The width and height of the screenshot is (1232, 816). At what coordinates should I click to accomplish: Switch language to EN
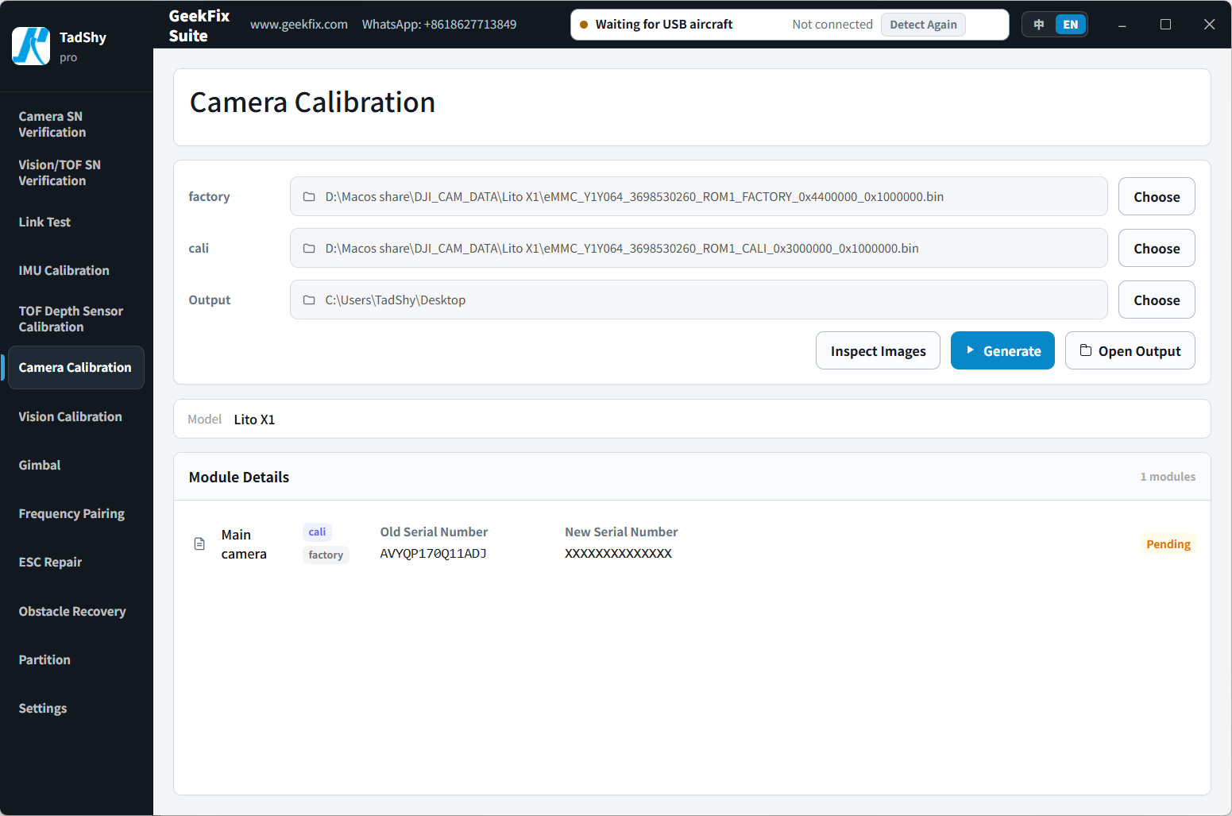click(1070, 25)
